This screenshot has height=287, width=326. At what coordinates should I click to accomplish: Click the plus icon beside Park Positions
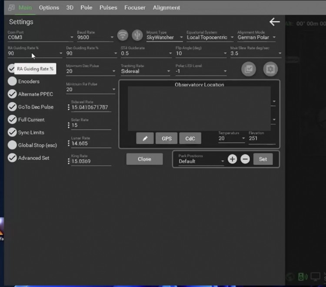(x=232, y=159)
